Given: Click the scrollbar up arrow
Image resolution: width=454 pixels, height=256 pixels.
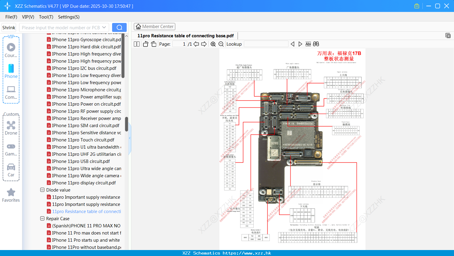Looking at the screenshot, I should tap(126, 36).
